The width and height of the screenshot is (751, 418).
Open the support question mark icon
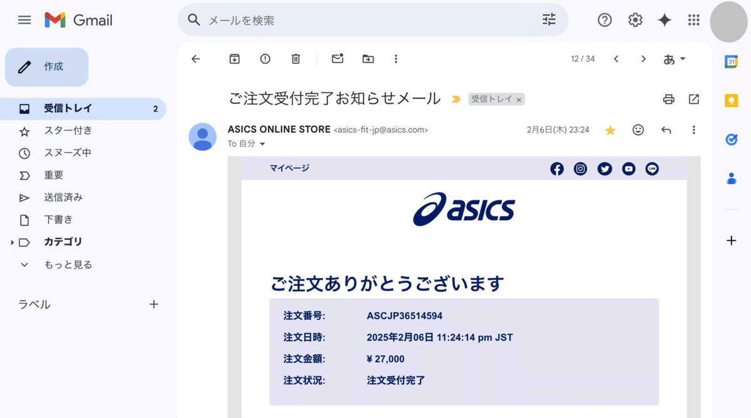click(605, 20)
